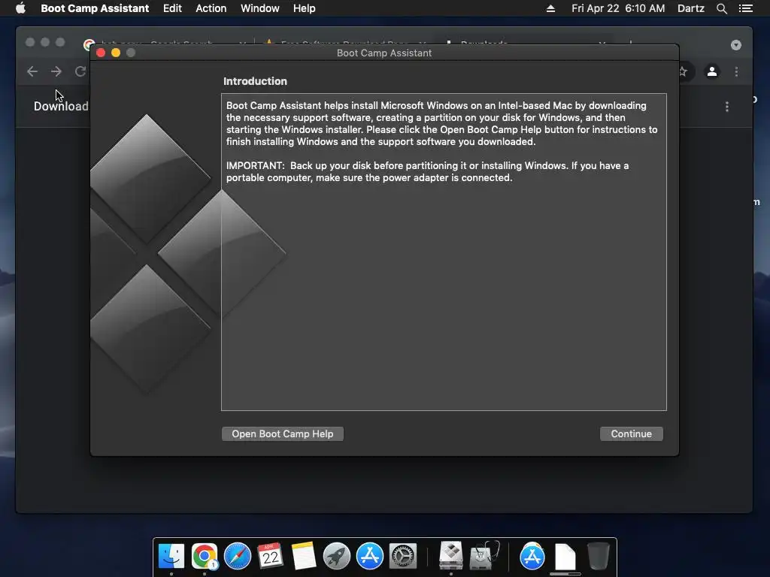This screenshot has width=770, height=577.
Task: Open the Apple menu
Action: [20, 8]
